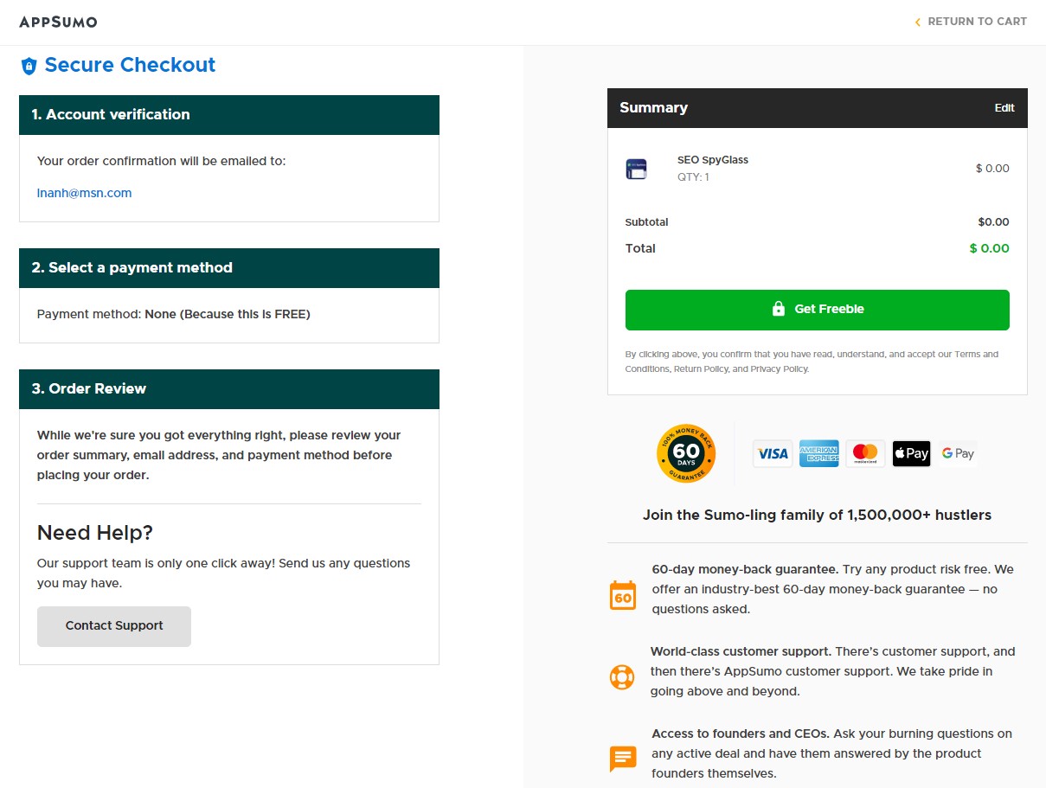Click the World-class customer support paragraph
Screen dimensions: 1046x788
pyautogui.click(x=832, y=671)
